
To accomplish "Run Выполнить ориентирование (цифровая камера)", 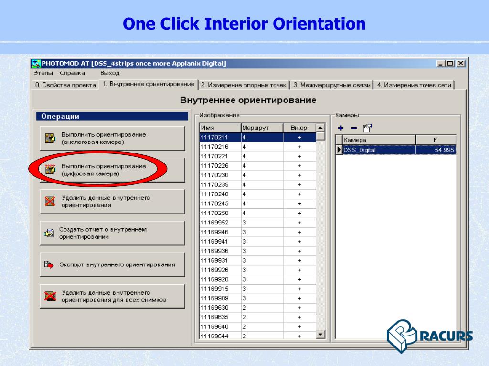I will pyautogui.click(x=112, y=170).
